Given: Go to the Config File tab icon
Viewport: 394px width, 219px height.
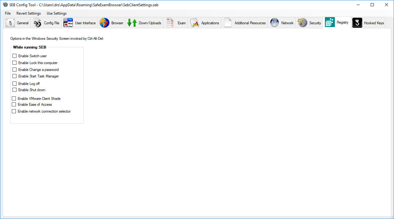Looking at the screenshot, I should [x=38, y=23].
